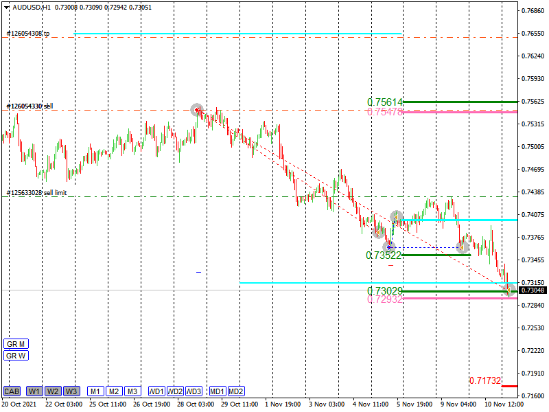The width and height of the screenshot is (549, 412).
Task: Select the #126054308 tp order line label
Action: [27, 33]
